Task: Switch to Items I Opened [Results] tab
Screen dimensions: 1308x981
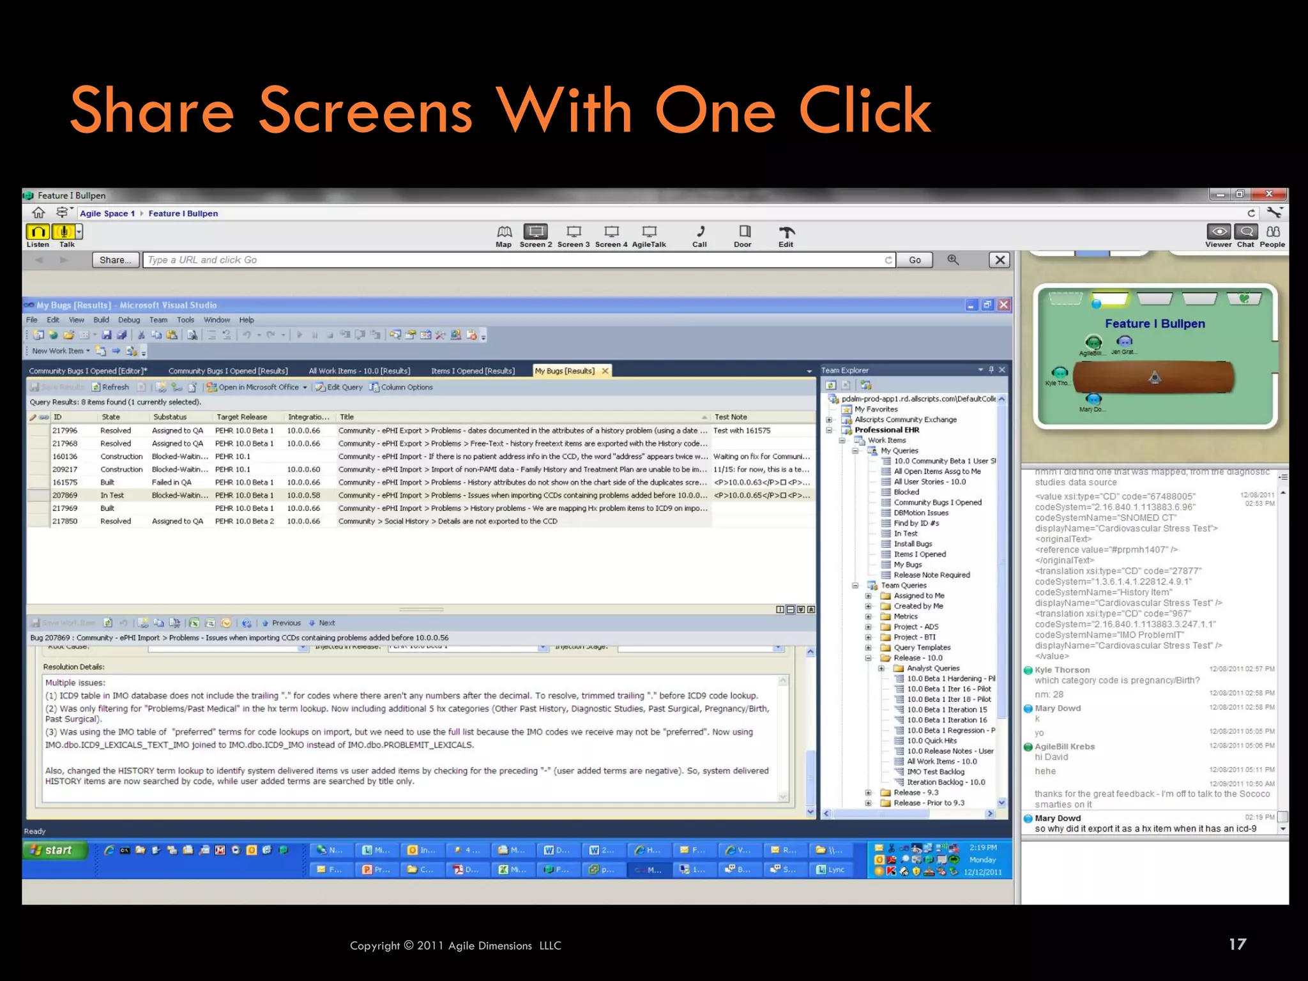Action: tap(473, 371)
